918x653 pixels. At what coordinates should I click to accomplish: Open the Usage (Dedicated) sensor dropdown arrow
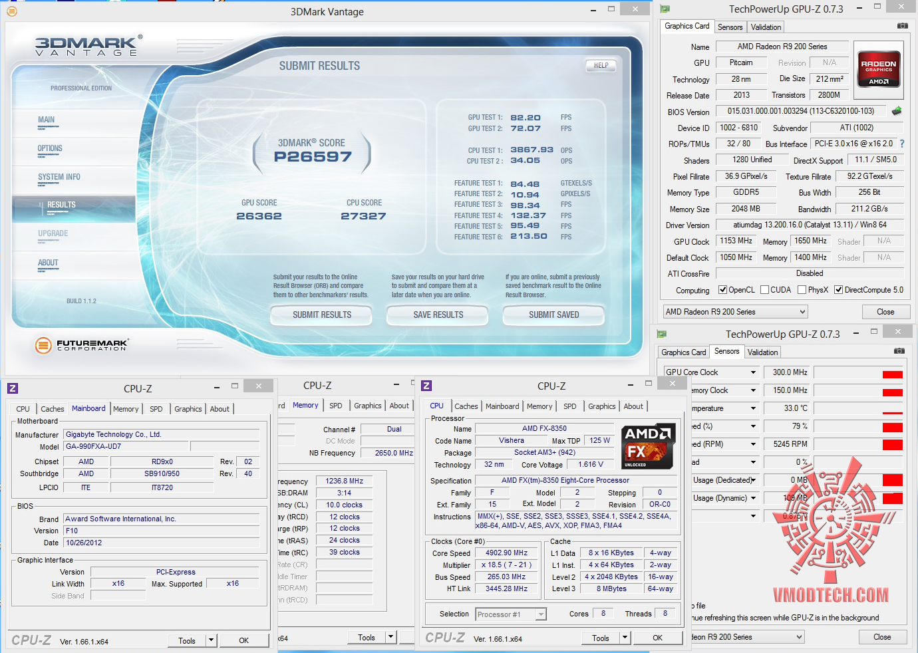pos(753,480)
